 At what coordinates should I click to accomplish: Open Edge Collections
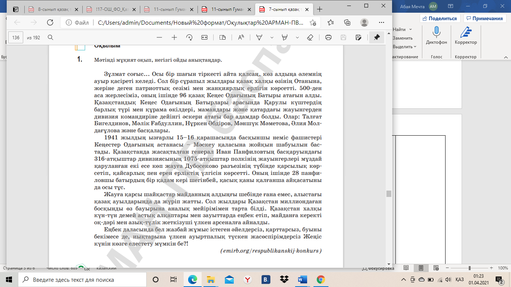[x=347, y=22]
